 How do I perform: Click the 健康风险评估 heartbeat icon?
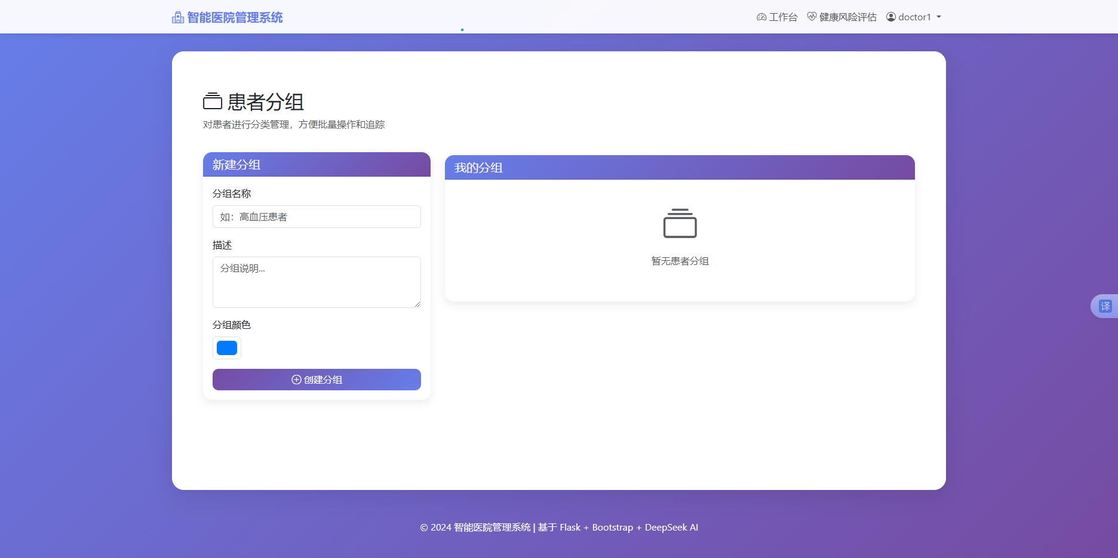coord(811,17)
